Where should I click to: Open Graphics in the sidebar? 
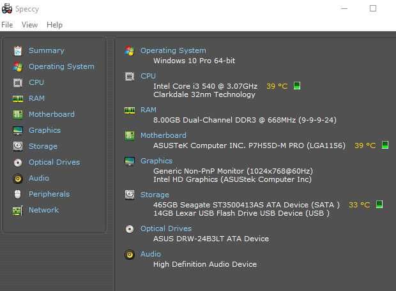click(45, 130)
